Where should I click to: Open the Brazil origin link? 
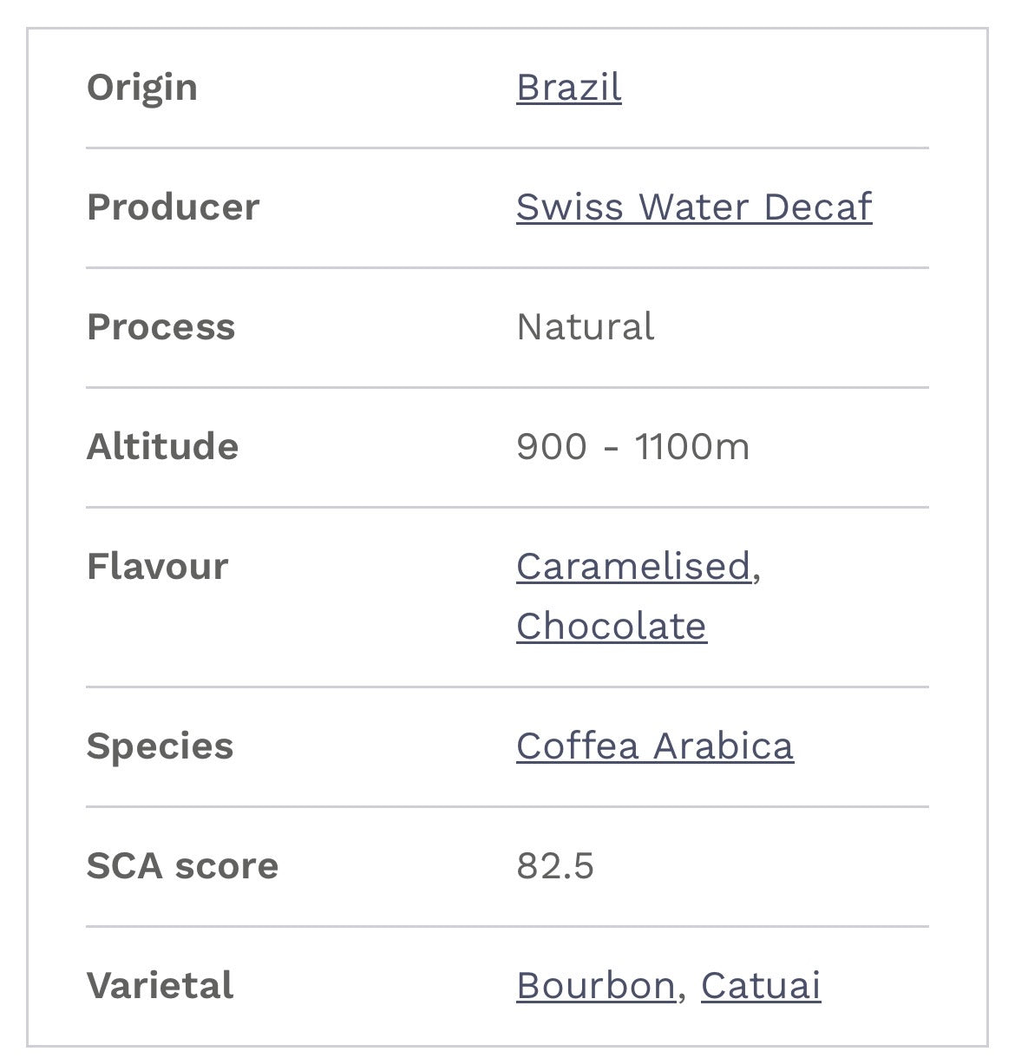click(568, 88)
